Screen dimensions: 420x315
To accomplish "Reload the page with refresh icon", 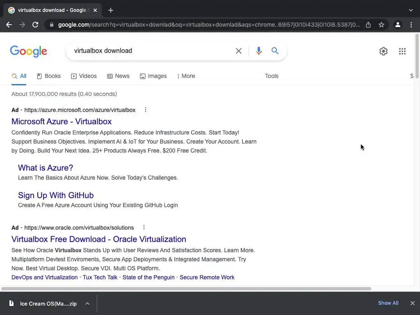I will (x=35, y=25).
